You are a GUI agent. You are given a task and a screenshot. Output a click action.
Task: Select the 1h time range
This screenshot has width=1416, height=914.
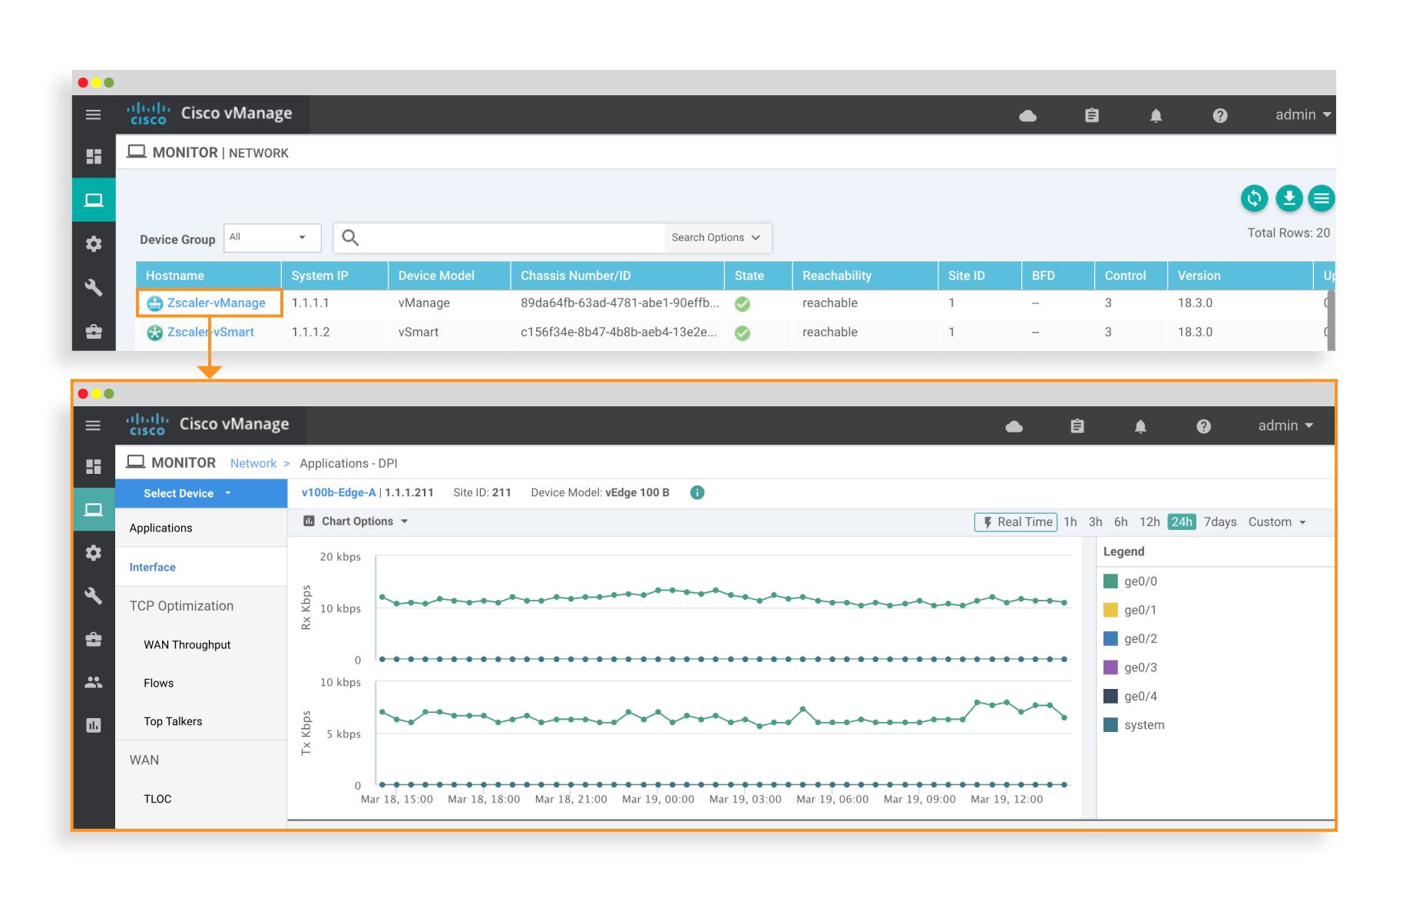[1070, 522]
